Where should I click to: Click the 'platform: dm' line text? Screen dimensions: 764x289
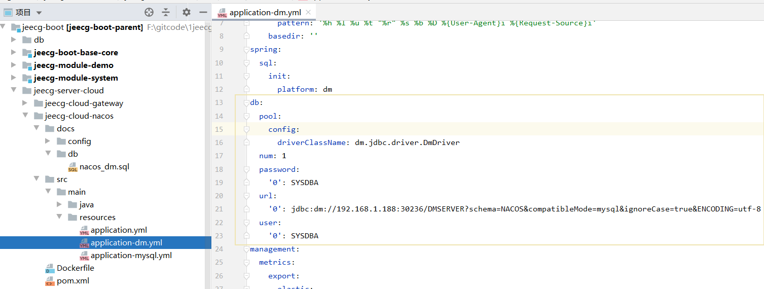(x=305, y=89)
